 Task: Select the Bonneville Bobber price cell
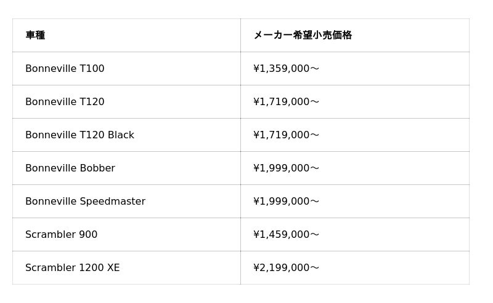click(286, 168)
